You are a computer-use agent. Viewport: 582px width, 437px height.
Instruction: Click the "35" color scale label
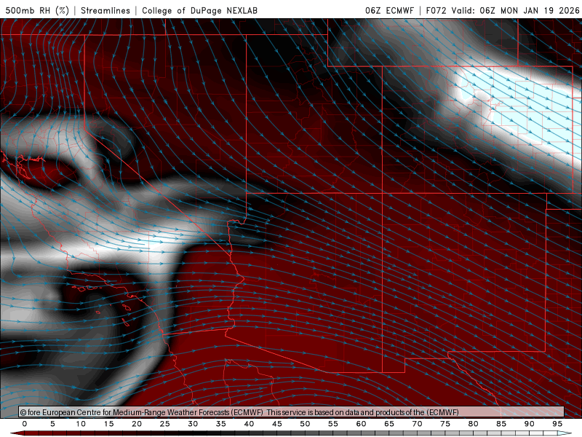click(x=221, y=424)
